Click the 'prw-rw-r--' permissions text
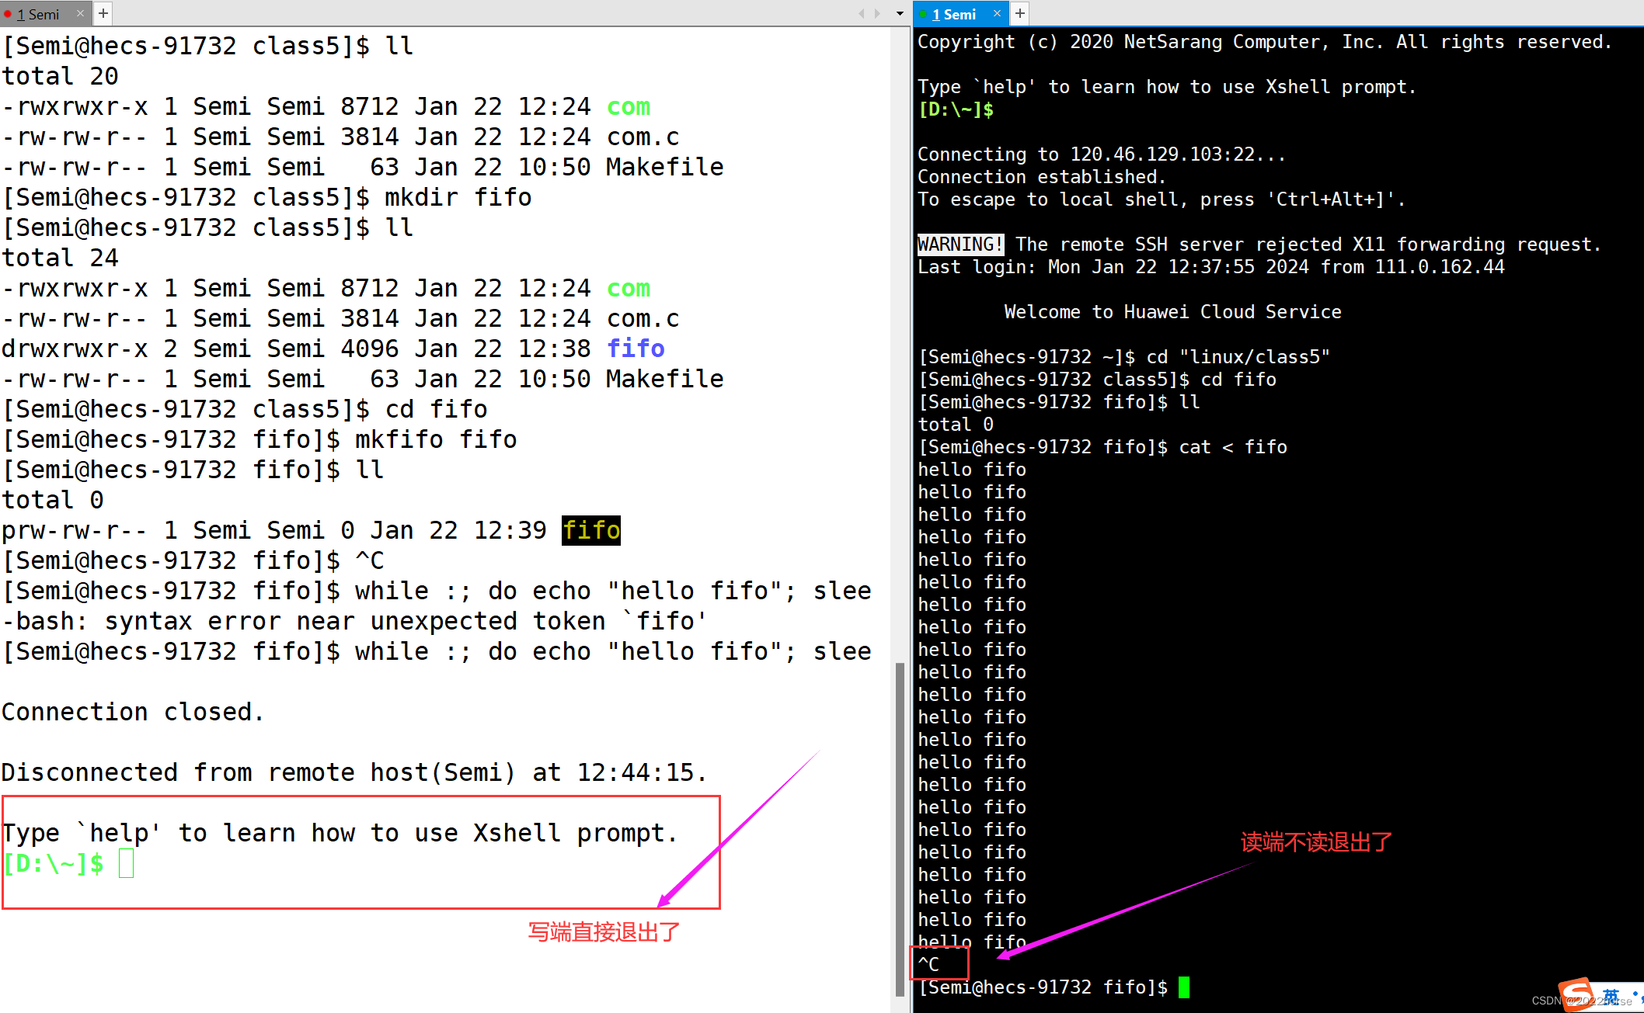This screenshot has width=1644, height=1013. (x=75, y=530)
